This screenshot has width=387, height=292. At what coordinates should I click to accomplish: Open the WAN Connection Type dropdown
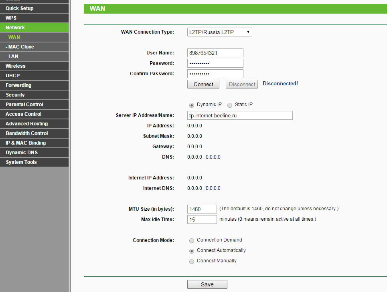click(x=219, y=32)
